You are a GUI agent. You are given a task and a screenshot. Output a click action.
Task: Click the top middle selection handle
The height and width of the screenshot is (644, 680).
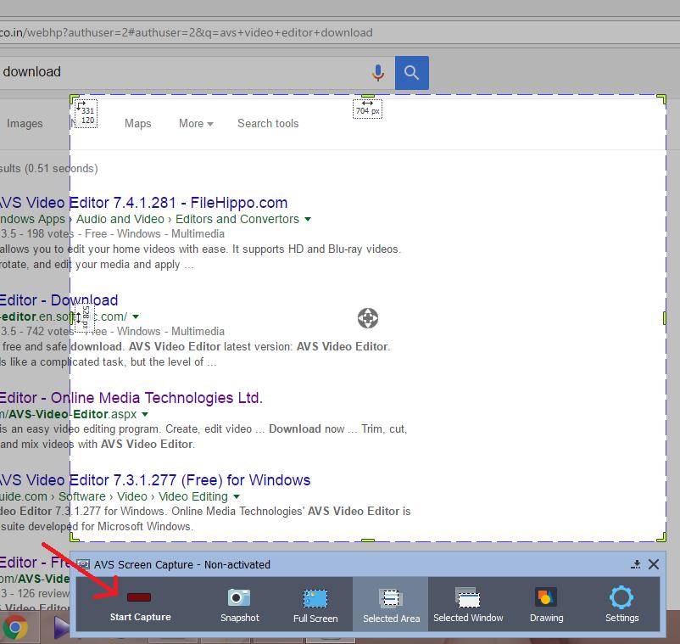pos(368,96)
